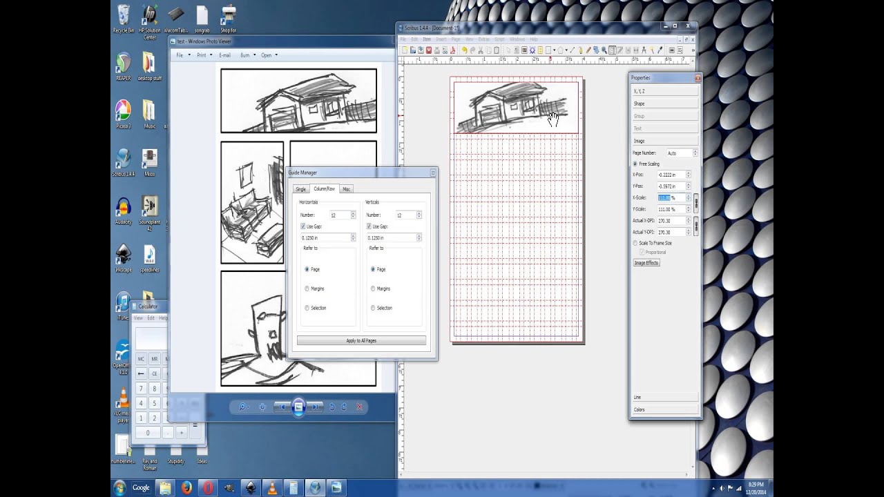Select Selection radio under Verticals
884x497 pixels.
pyautogui.click(x=373, y=308)
